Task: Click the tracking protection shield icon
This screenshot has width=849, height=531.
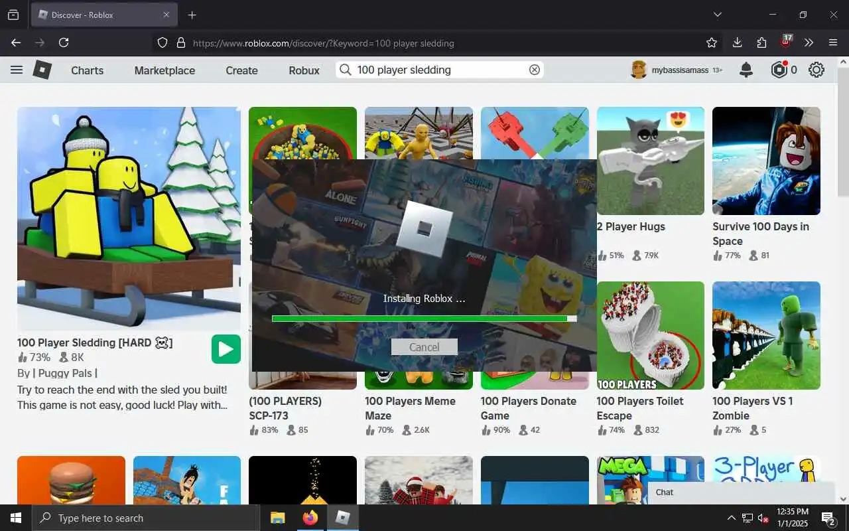Action: (163, 42)
